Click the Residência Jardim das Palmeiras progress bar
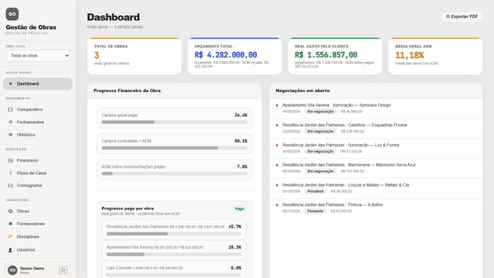This screenshot has width=494, height=278. [174, 234]
